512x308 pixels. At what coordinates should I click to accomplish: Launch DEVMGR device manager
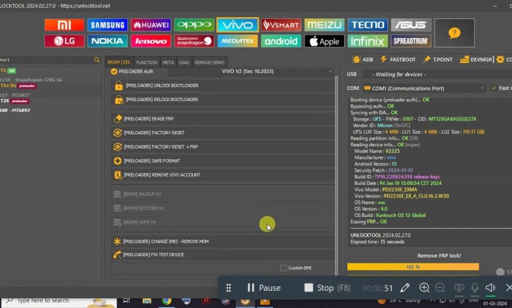point(476,60)
